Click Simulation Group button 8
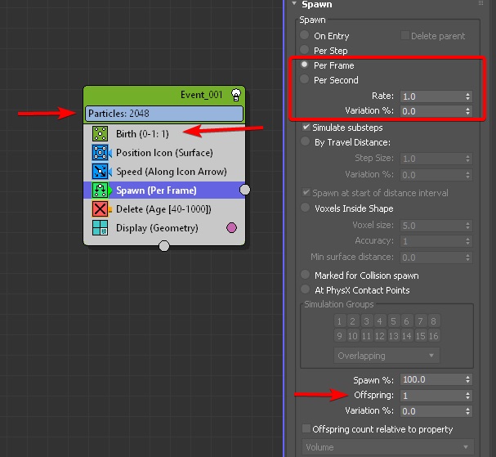 [434, 321]
